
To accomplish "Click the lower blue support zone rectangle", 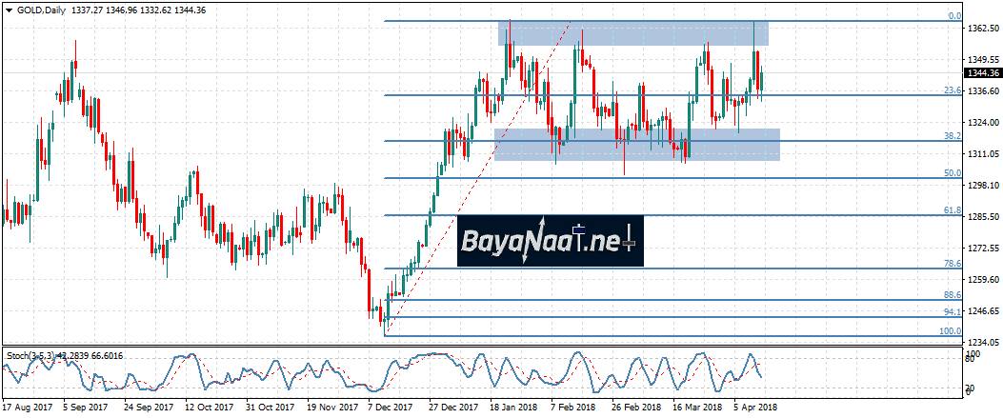I will 636,144.
